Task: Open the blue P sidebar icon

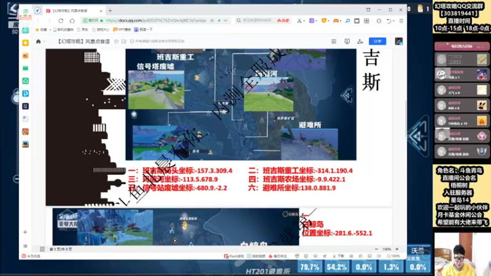Action: point(25,94)
